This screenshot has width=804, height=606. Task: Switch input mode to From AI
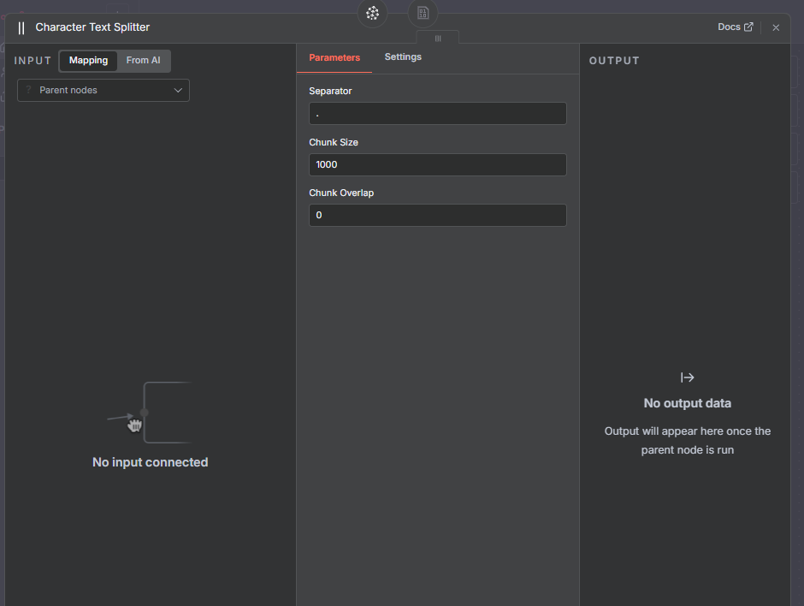(143, 61)
